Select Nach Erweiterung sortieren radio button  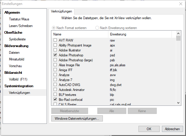pos(97,28)
